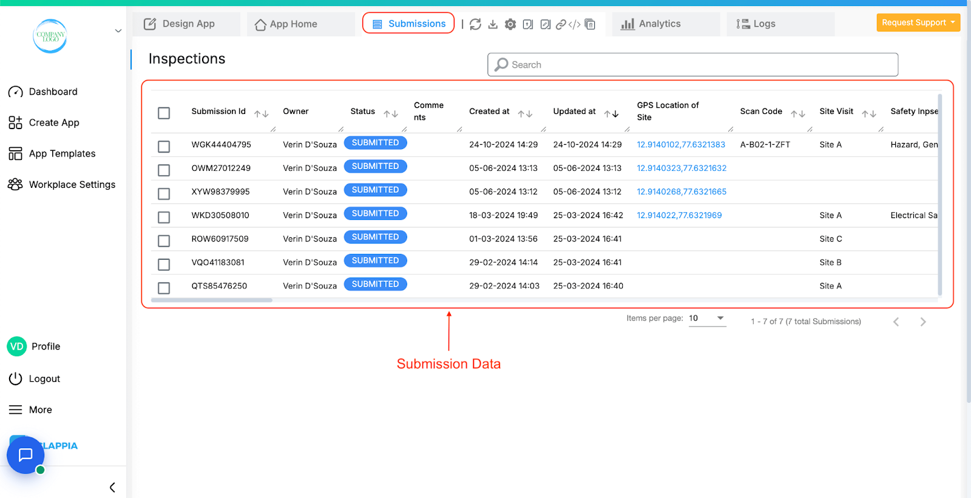Go to the next page of submissions
971x498 pixels.
pyautogui.click(x=923, y=322)
